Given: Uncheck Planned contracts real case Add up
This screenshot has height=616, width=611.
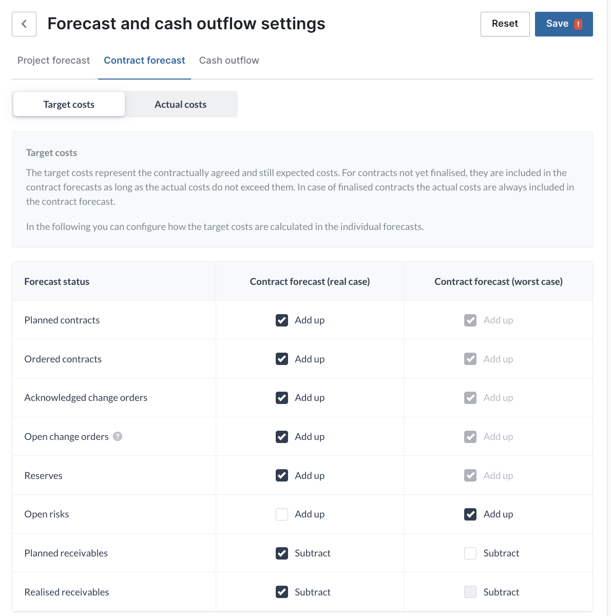Looking at the screenshot, I should [x=282, y=320].
